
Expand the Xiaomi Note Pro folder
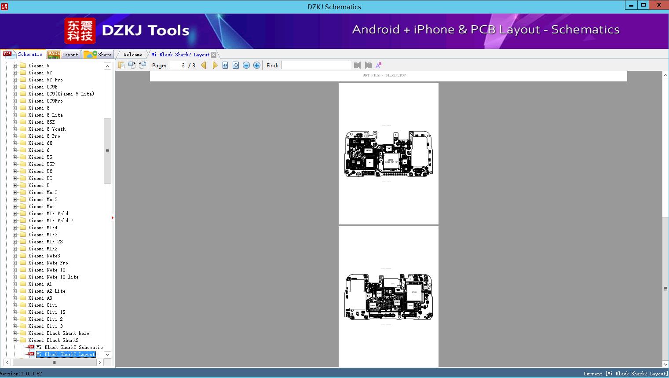15,263
